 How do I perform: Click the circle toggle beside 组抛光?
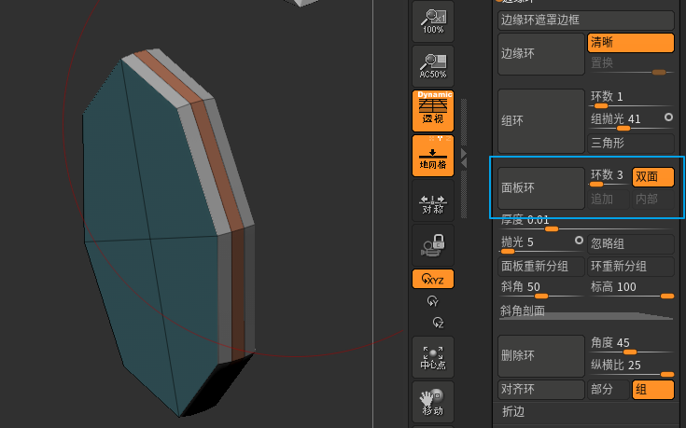pyautogui.click(x=668, y=117)
